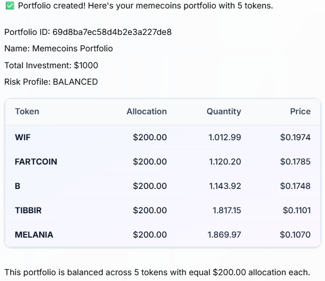
Task: Click the green checkmark icon
Action: click(10, 6)
